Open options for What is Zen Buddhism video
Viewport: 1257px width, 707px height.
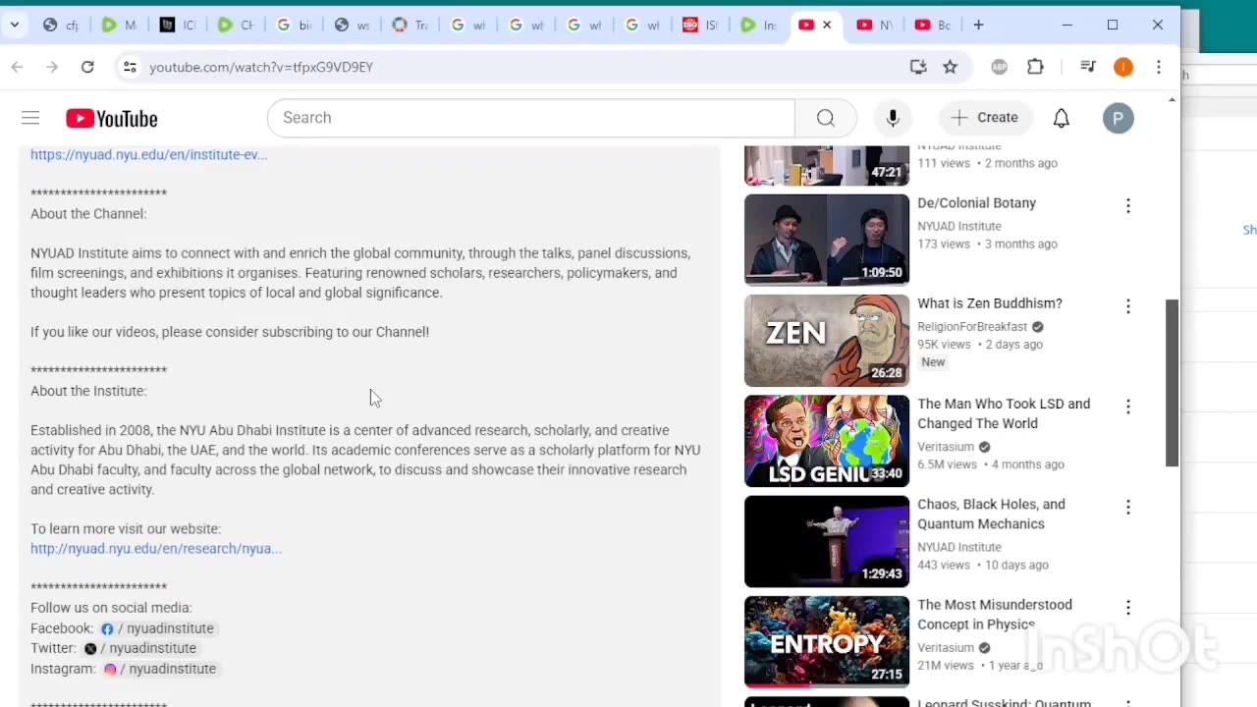point(1128,306)
